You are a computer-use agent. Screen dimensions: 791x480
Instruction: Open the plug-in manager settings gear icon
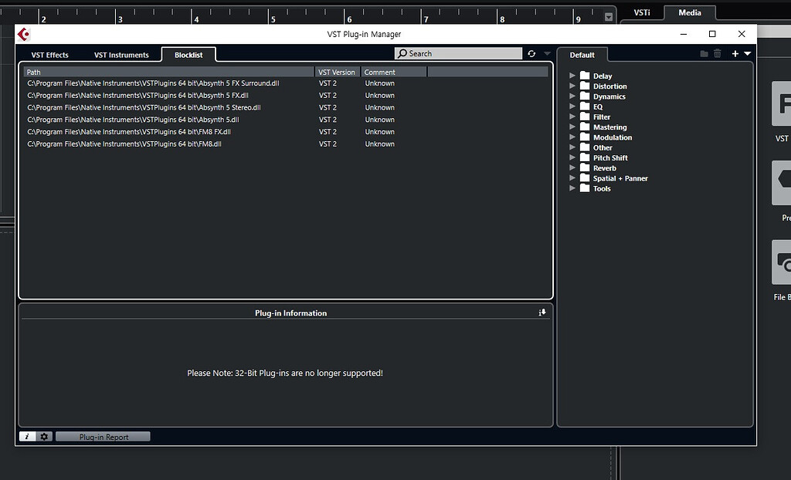tap(44, 436)
